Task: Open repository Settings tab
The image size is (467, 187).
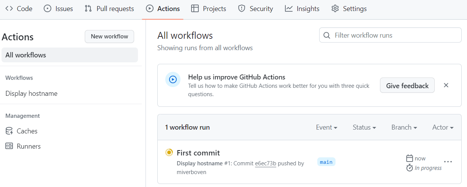Action: (x=349, y=8)
